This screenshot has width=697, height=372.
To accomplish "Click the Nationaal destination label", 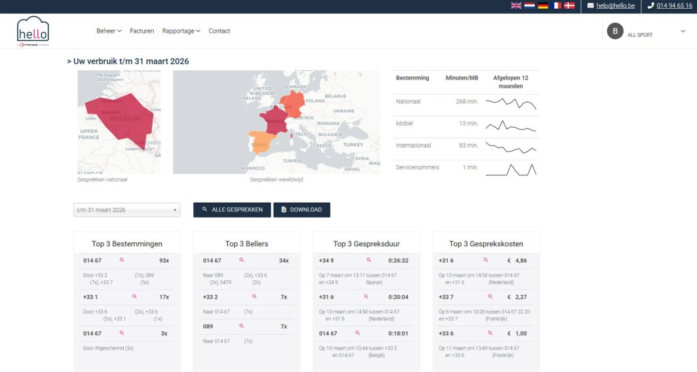I will click(x=408, y=101).
